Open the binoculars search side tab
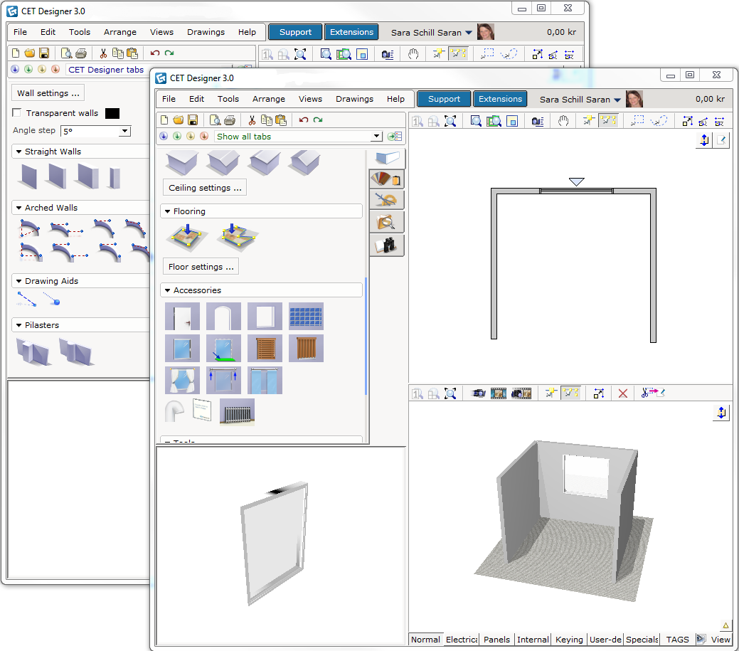 point(386,245)
